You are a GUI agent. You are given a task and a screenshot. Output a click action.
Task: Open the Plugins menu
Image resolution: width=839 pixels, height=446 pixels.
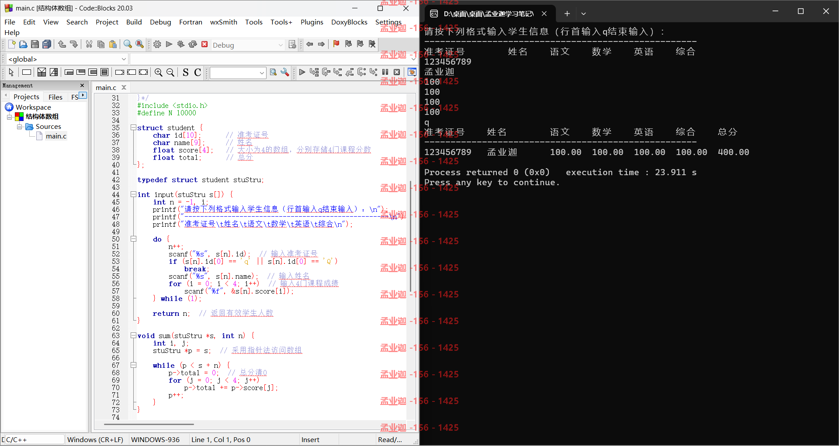(312, 22)
